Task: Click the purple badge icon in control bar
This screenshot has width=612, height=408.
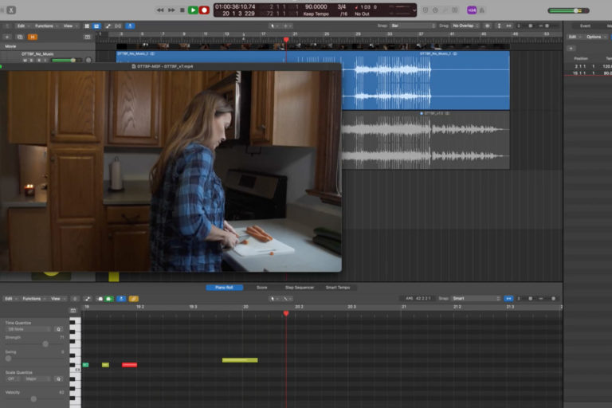Action: 472,10
